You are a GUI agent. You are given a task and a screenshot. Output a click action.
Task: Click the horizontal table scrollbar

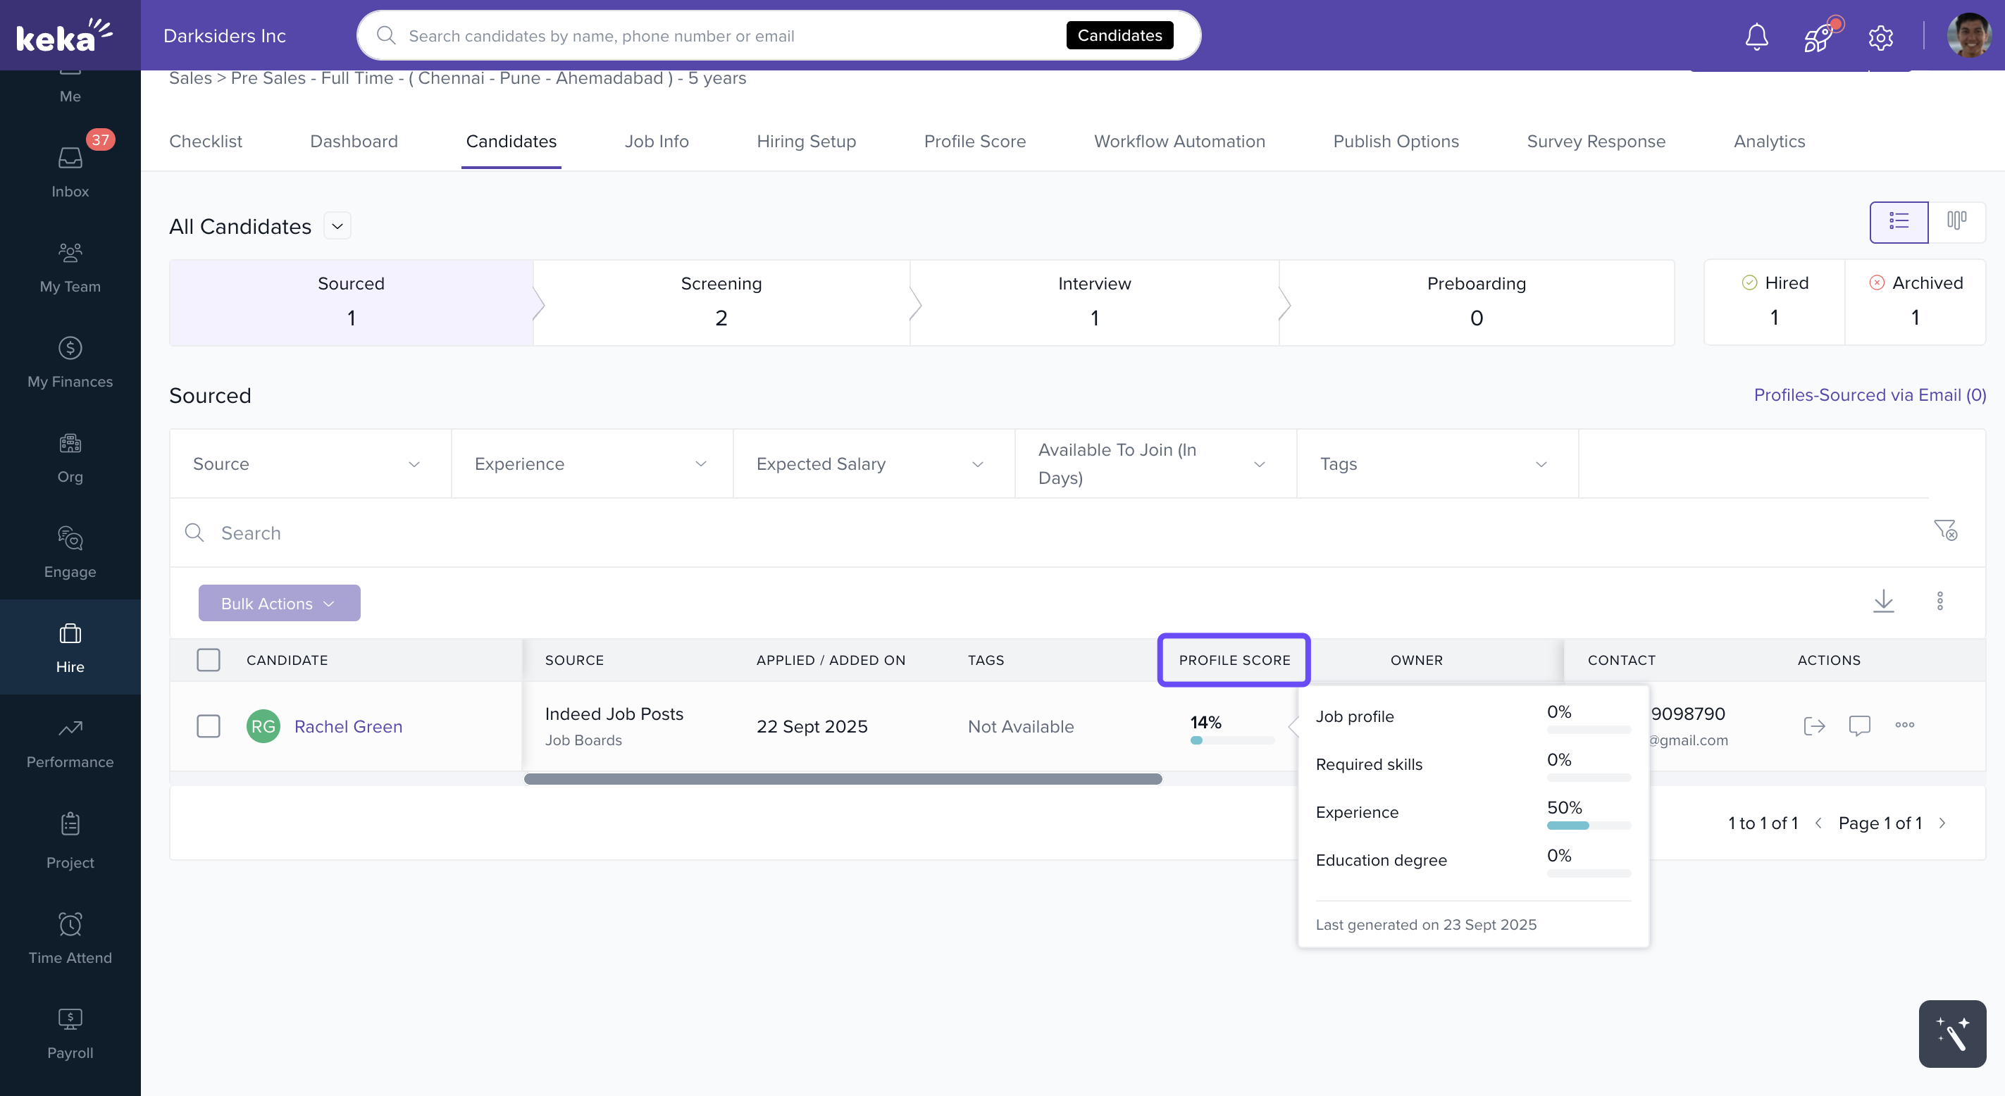pos(842,778)
